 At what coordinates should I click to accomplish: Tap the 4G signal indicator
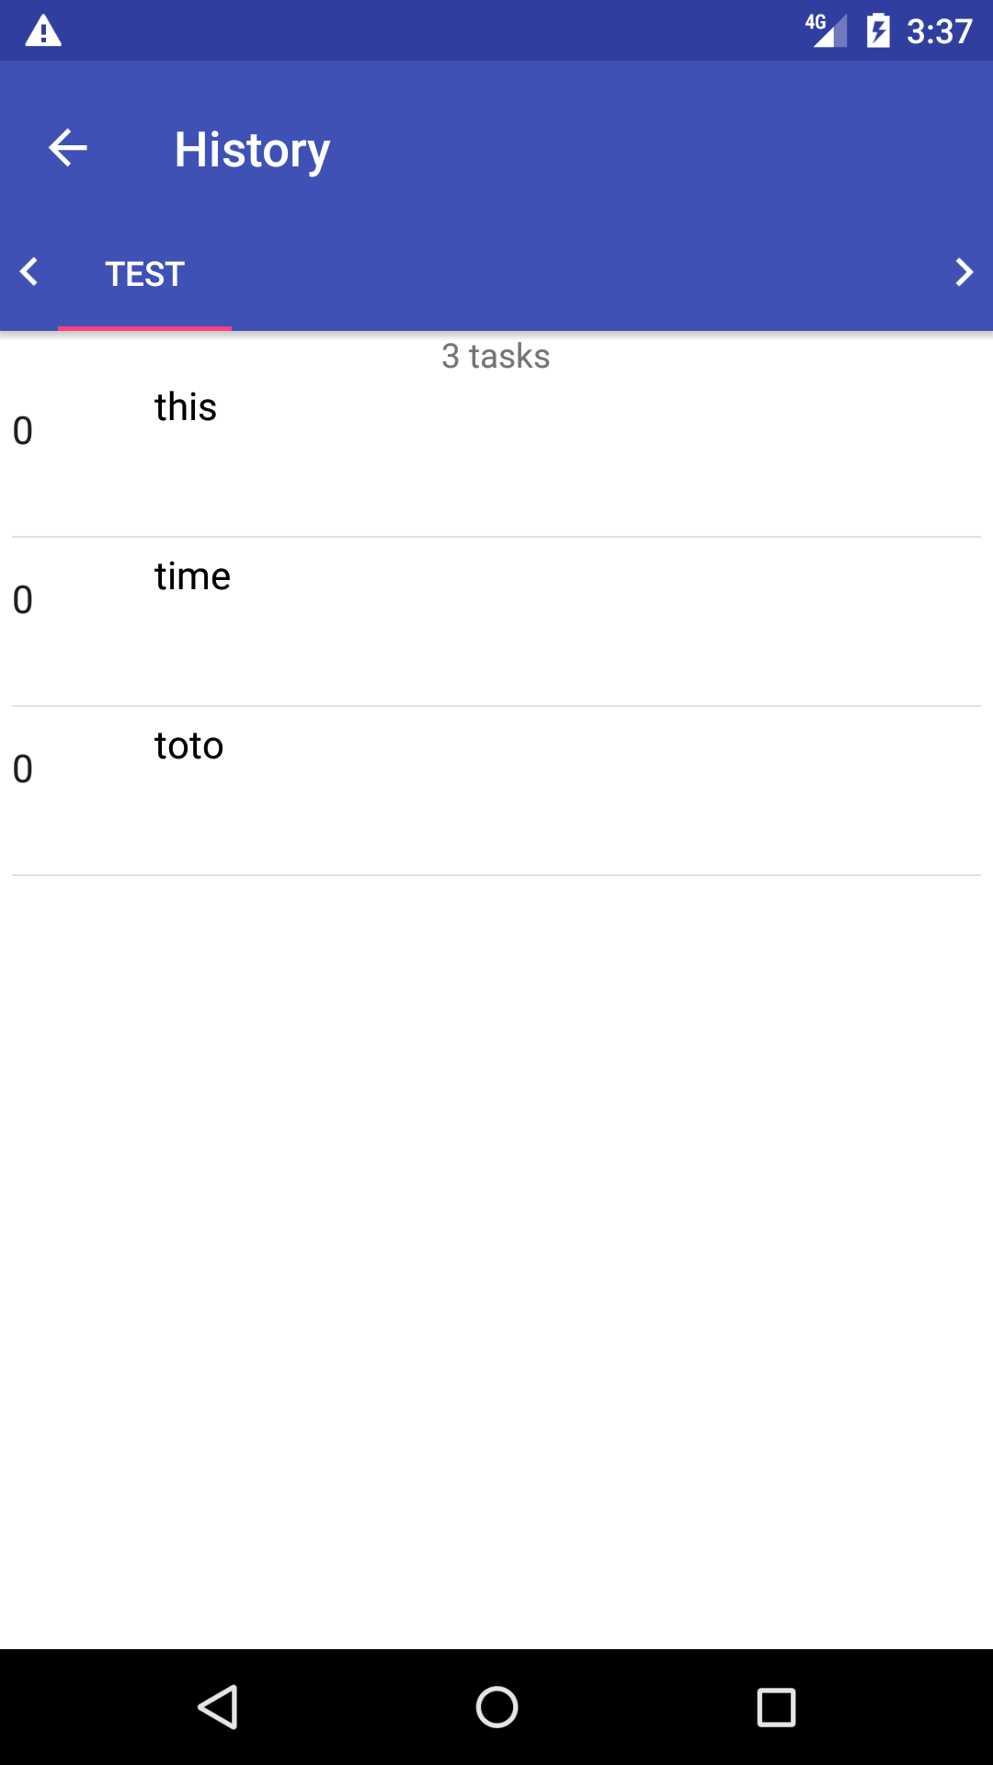click(826, 30)
